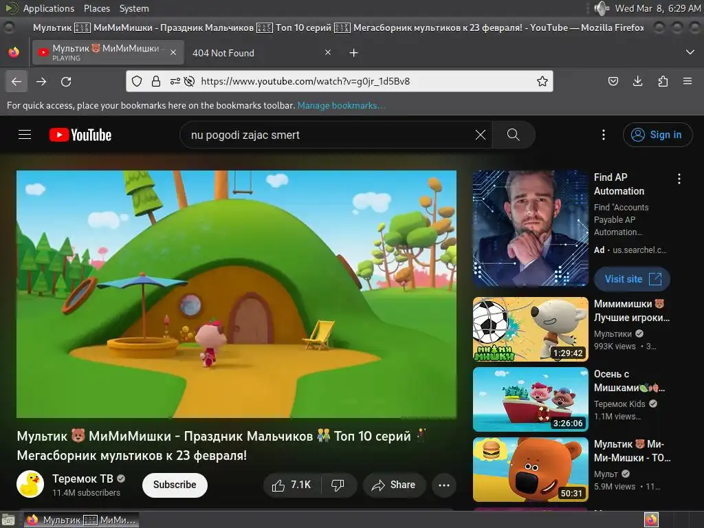
Task: Select the Firefox window in taskbar
Action: point(81,520)
